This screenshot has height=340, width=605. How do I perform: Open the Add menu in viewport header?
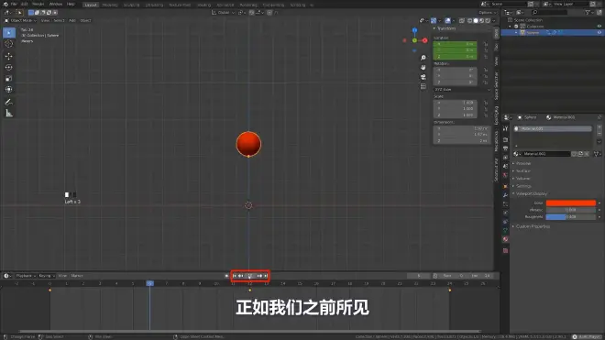(72, 20)
